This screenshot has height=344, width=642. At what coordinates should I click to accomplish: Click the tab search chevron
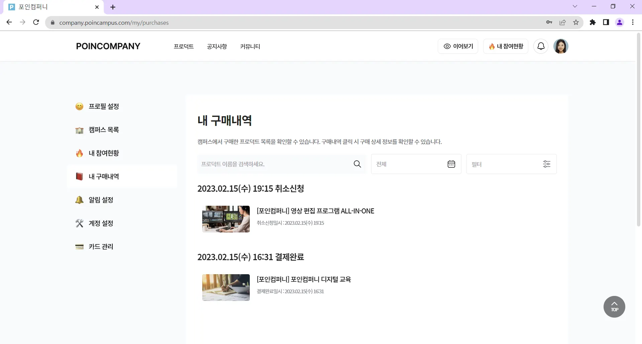[575, 6]
